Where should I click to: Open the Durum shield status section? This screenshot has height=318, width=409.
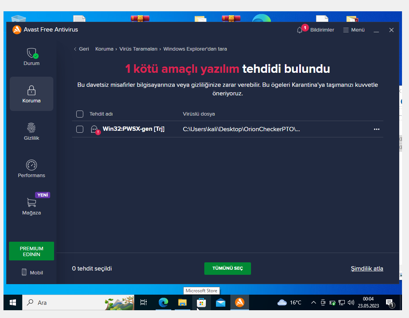31,56
